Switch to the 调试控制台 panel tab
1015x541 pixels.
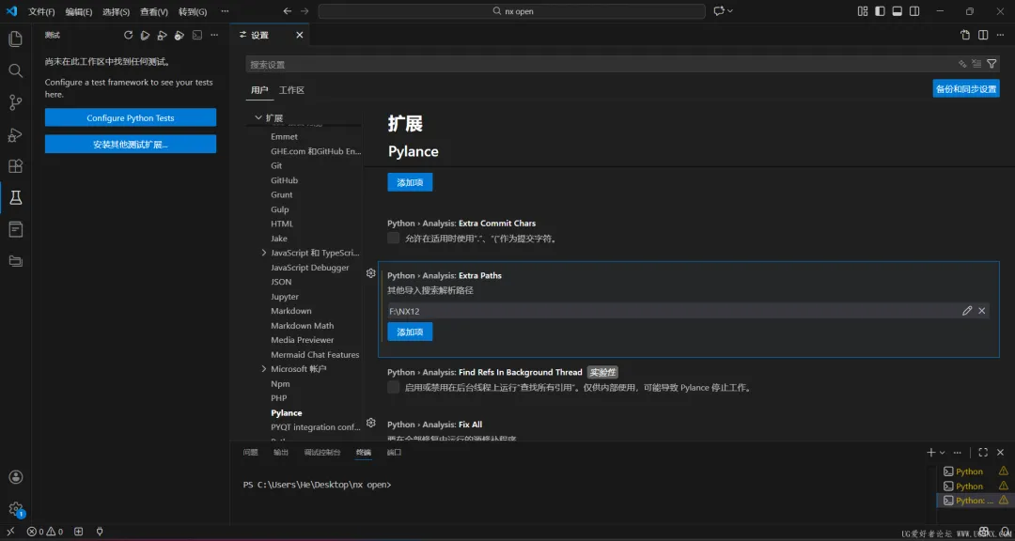[x=322, y=453]
